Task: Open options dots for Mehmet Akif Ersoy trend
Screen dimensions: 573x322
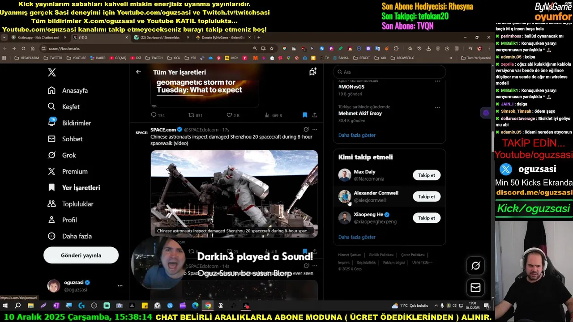Action: tap(437, 107)
